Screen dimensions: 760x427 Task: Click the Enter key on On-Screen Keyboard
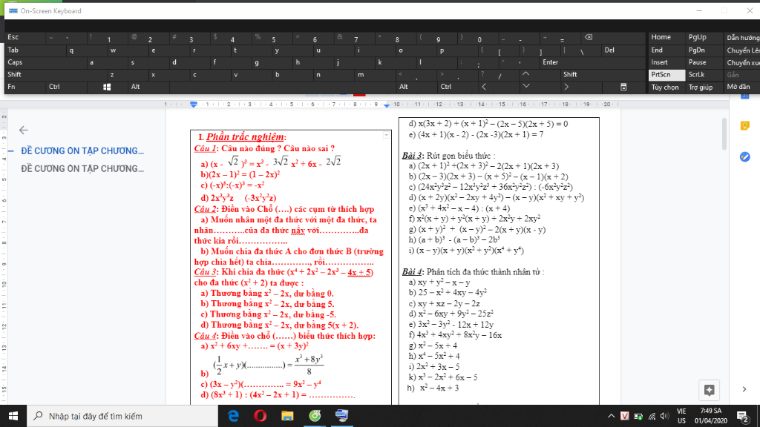[593, 62]
